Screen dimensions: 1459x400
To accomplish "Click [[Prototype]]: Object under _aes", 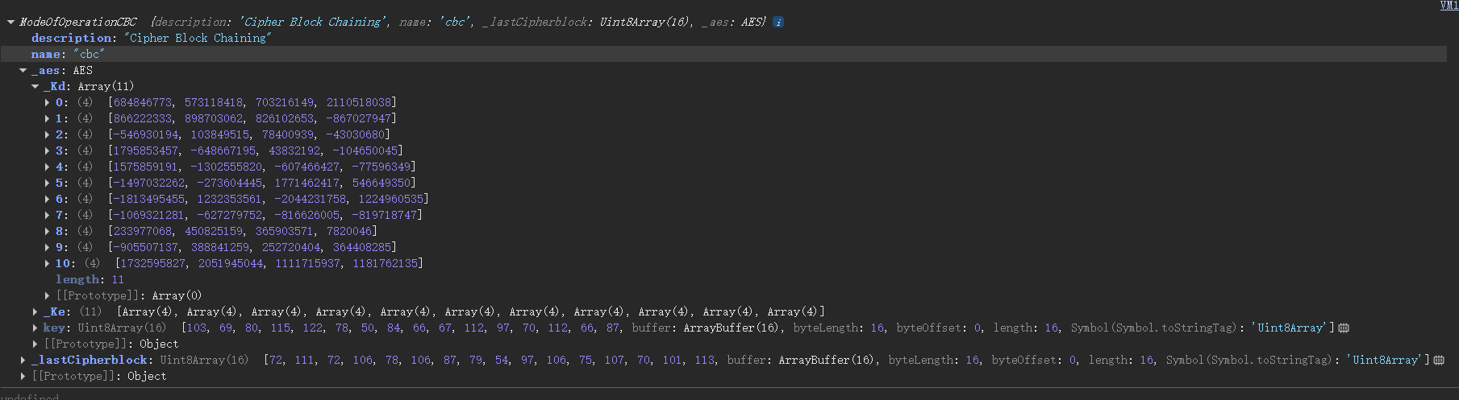I will (x=111, y=344).
